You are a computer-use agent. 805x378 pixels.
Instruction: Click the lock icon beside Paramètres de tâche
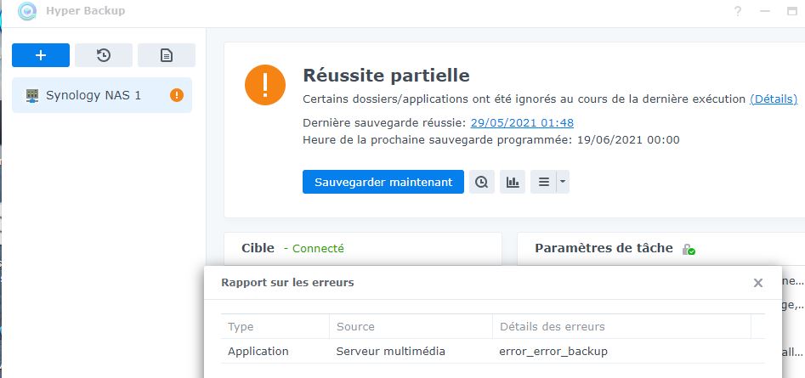(689, 250)
